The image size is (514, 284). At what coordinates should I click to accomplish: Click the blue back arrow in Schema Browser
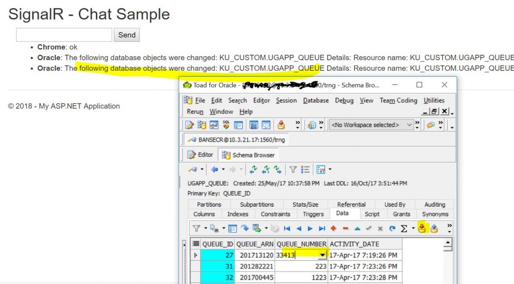(214, 170)
